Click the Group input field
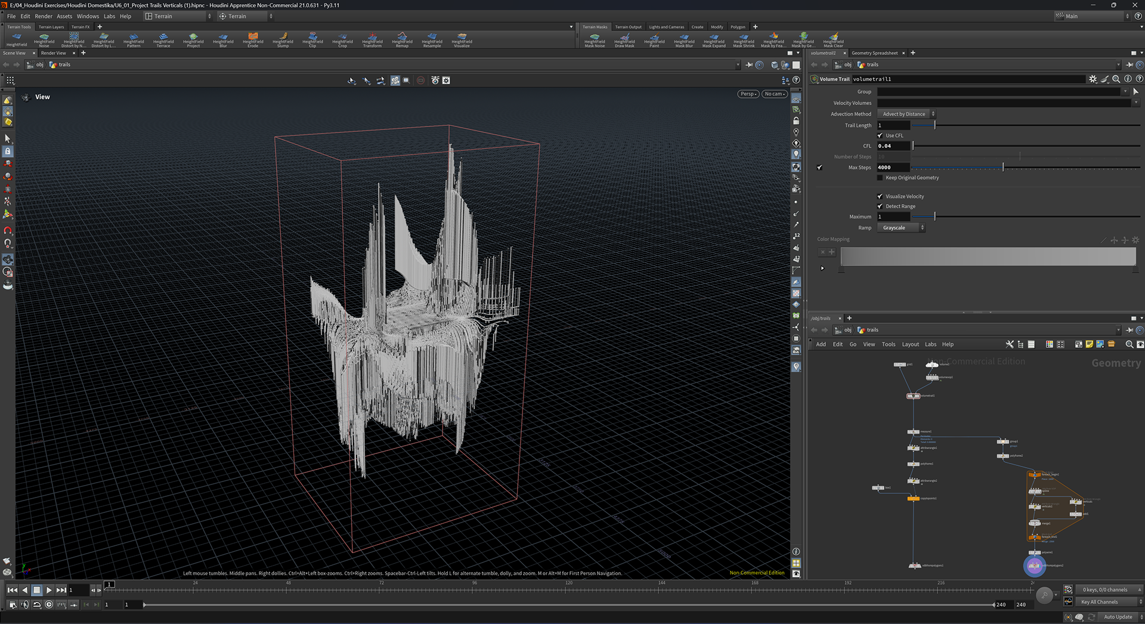 [999, 92]
